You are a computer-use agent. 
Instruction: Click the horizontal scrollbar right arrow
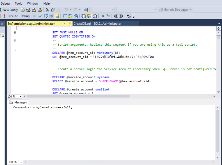pyautogui.click(x=214, y=96)
